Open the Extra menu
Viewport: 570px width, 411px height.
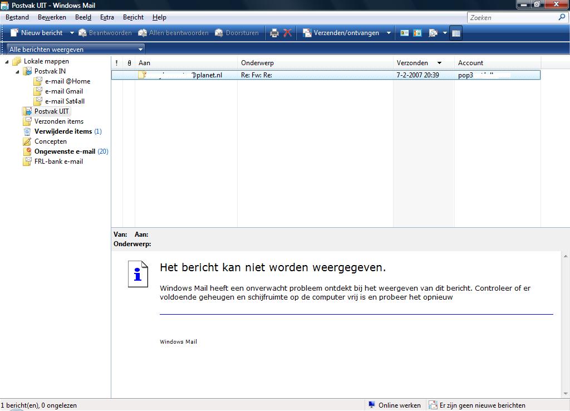pyautogui.click(x=107, y=17)
